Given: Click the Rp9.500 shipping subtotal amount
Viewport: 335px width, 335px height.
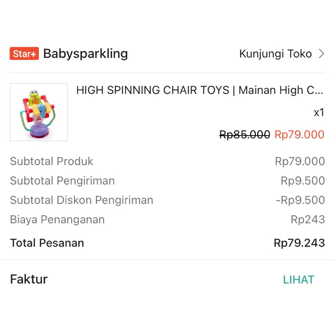Looking at the screenshot, I should [x=303, y=181].
